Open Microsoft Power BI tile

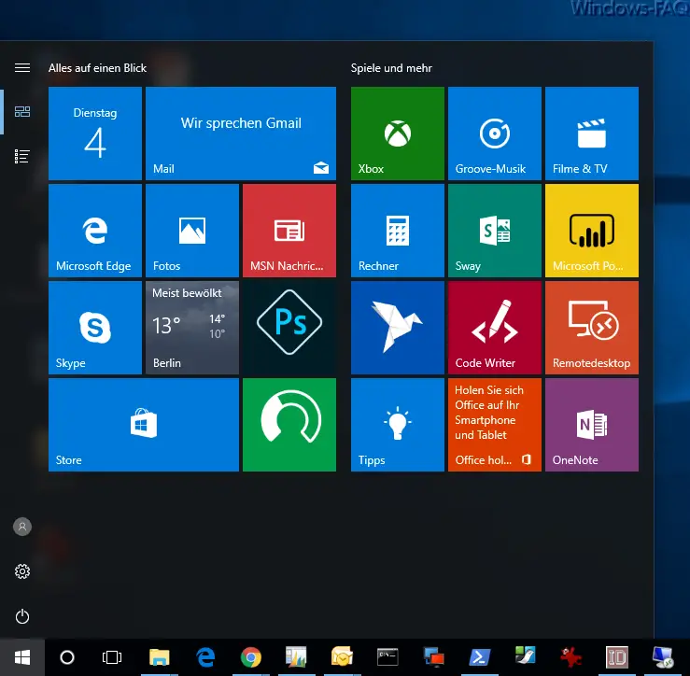pyautogui.click(x=591, y=231)
